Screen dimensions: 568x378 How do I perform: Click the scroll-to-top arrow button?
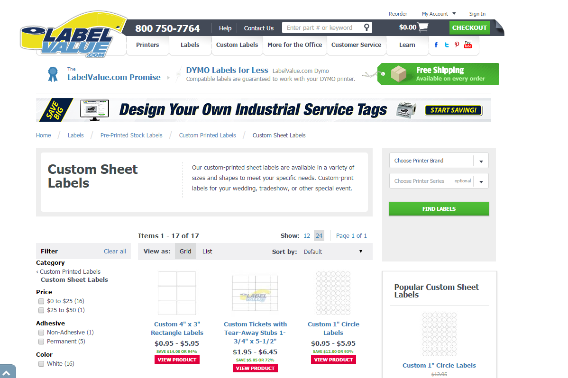[7, 372]
